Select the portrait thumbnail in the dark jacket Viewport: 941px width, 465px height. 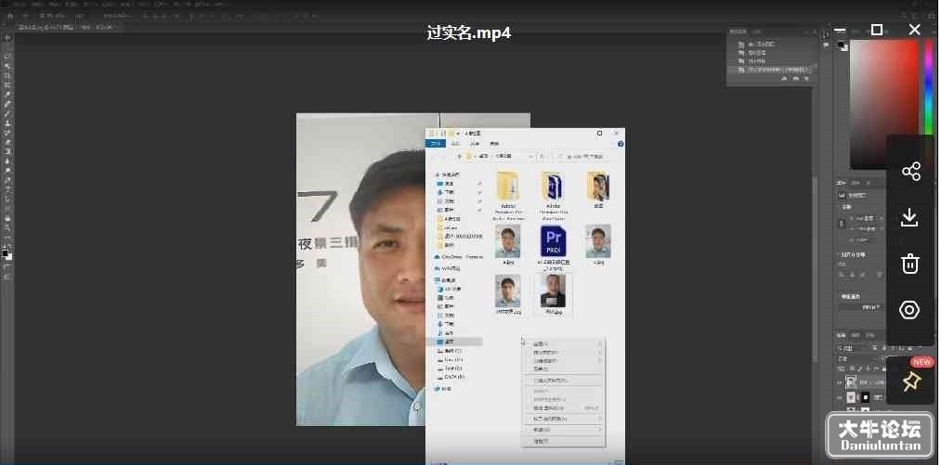[553, 294]
